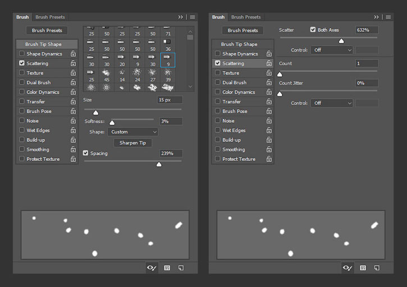
Task: Toggle live tip brush preview in left panel
Action: coord(152,267)
